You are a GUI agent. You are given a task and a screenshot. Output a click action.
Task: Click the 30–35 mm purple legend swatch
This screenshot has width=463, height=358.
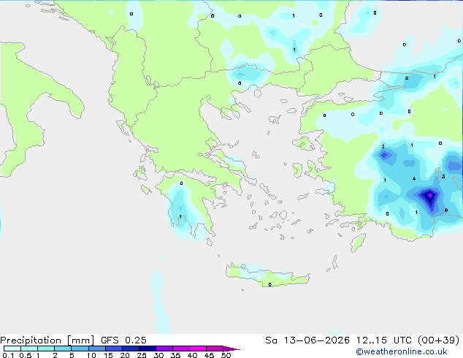(x=164, y=349)
